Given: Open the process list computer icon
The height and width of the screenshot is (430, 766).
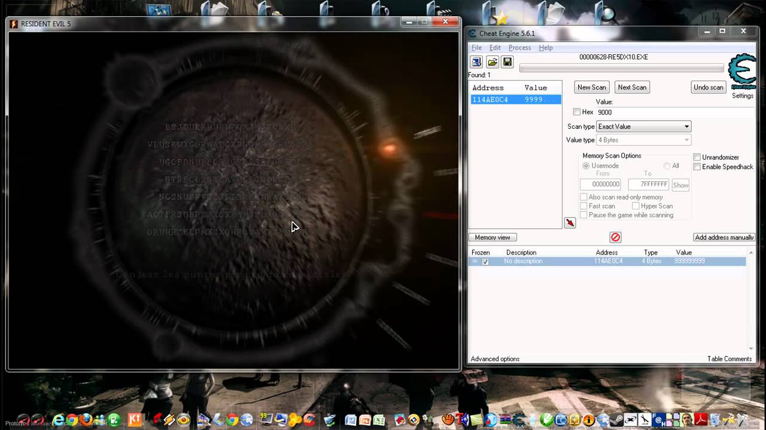Looking at the screenshot, I should coord(476,62).
